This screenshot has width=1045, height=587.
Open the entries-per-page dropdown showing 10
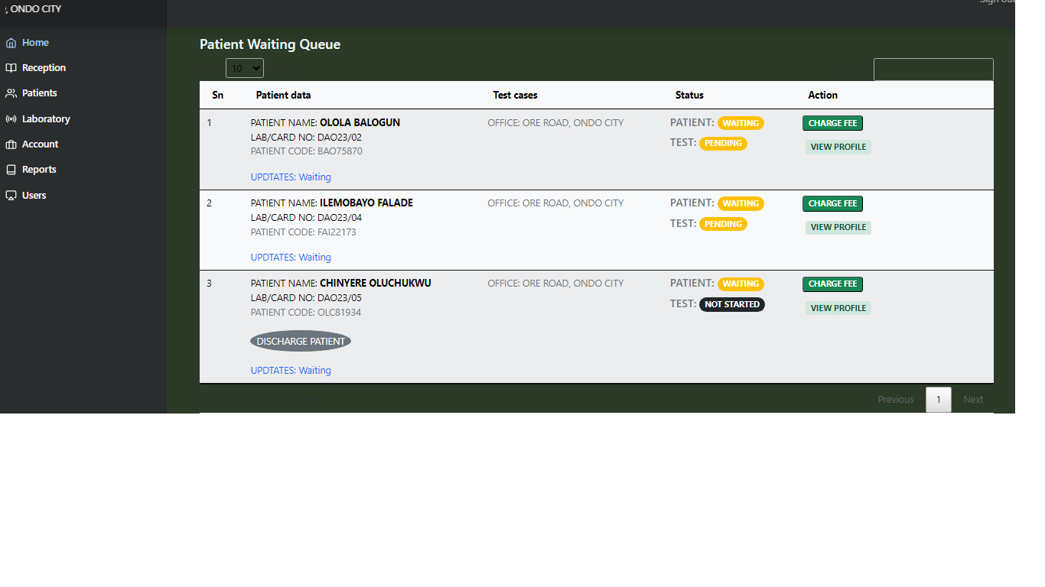(244, 68)
